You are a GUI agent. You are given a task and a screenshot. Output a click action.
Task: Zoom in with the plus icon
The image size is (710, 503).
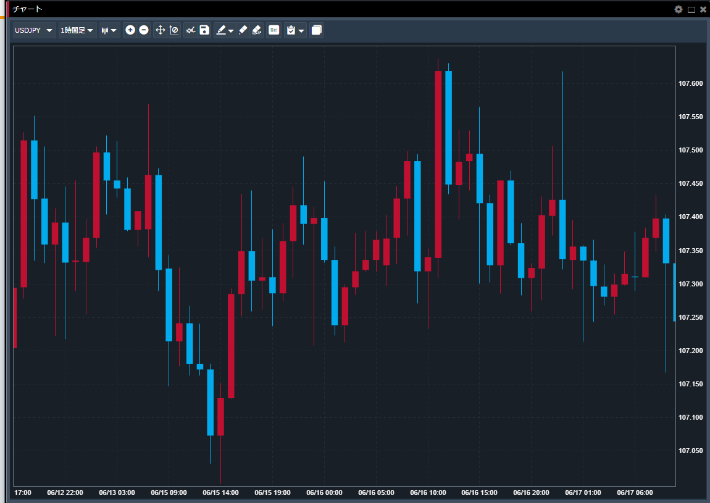[130, 30]
